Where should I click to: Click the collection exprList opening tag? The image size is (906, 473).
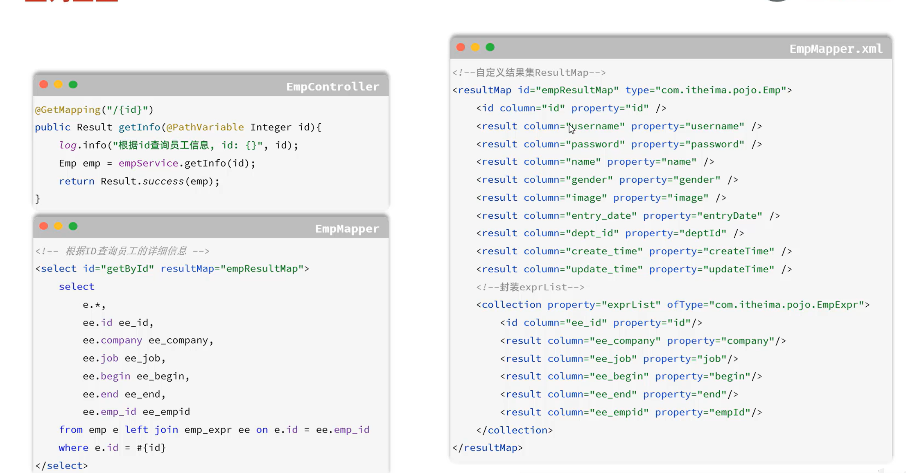pos(673,305)
